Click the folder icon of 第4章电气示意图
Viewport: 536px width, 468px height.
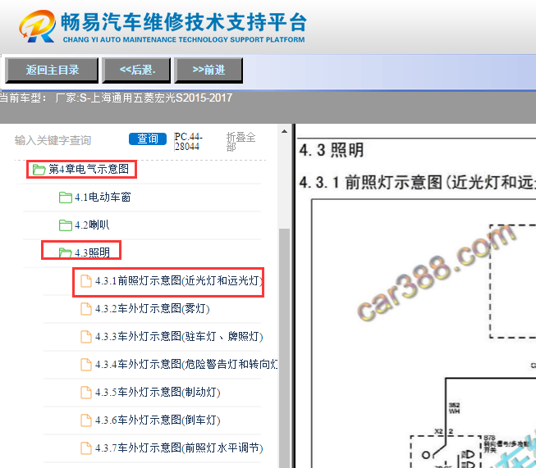(39, 170)
